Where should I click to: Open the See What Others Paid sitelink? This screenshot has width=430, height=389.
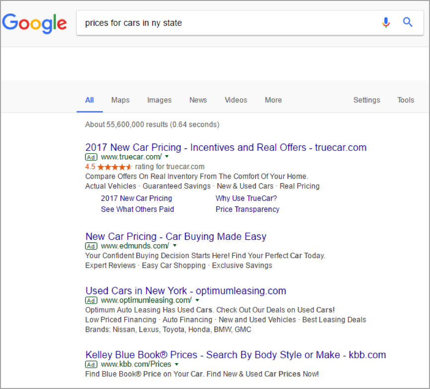click(x=137, y=209)
